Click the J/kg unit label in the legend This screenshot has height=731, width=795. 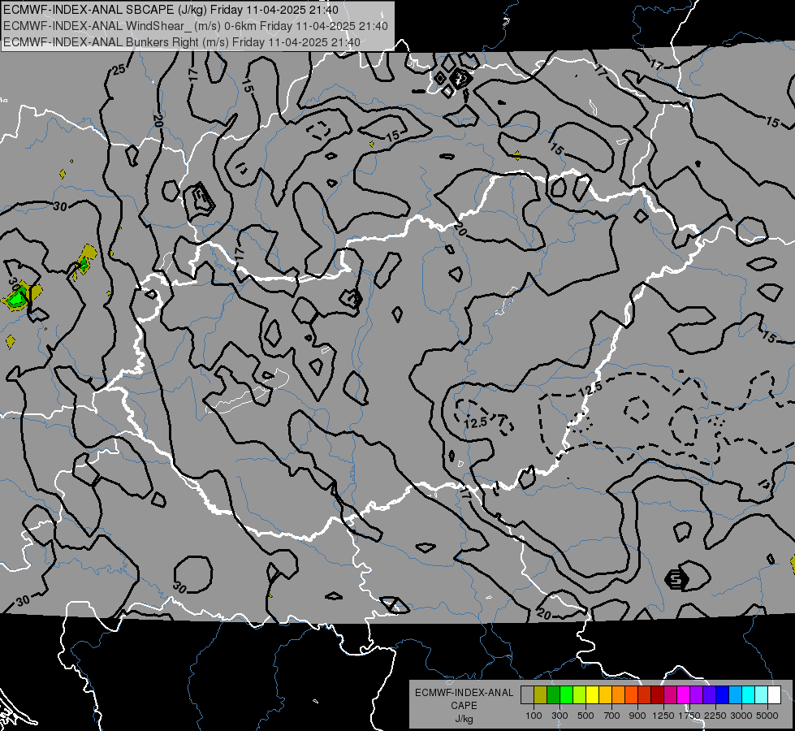coord(464,719)
